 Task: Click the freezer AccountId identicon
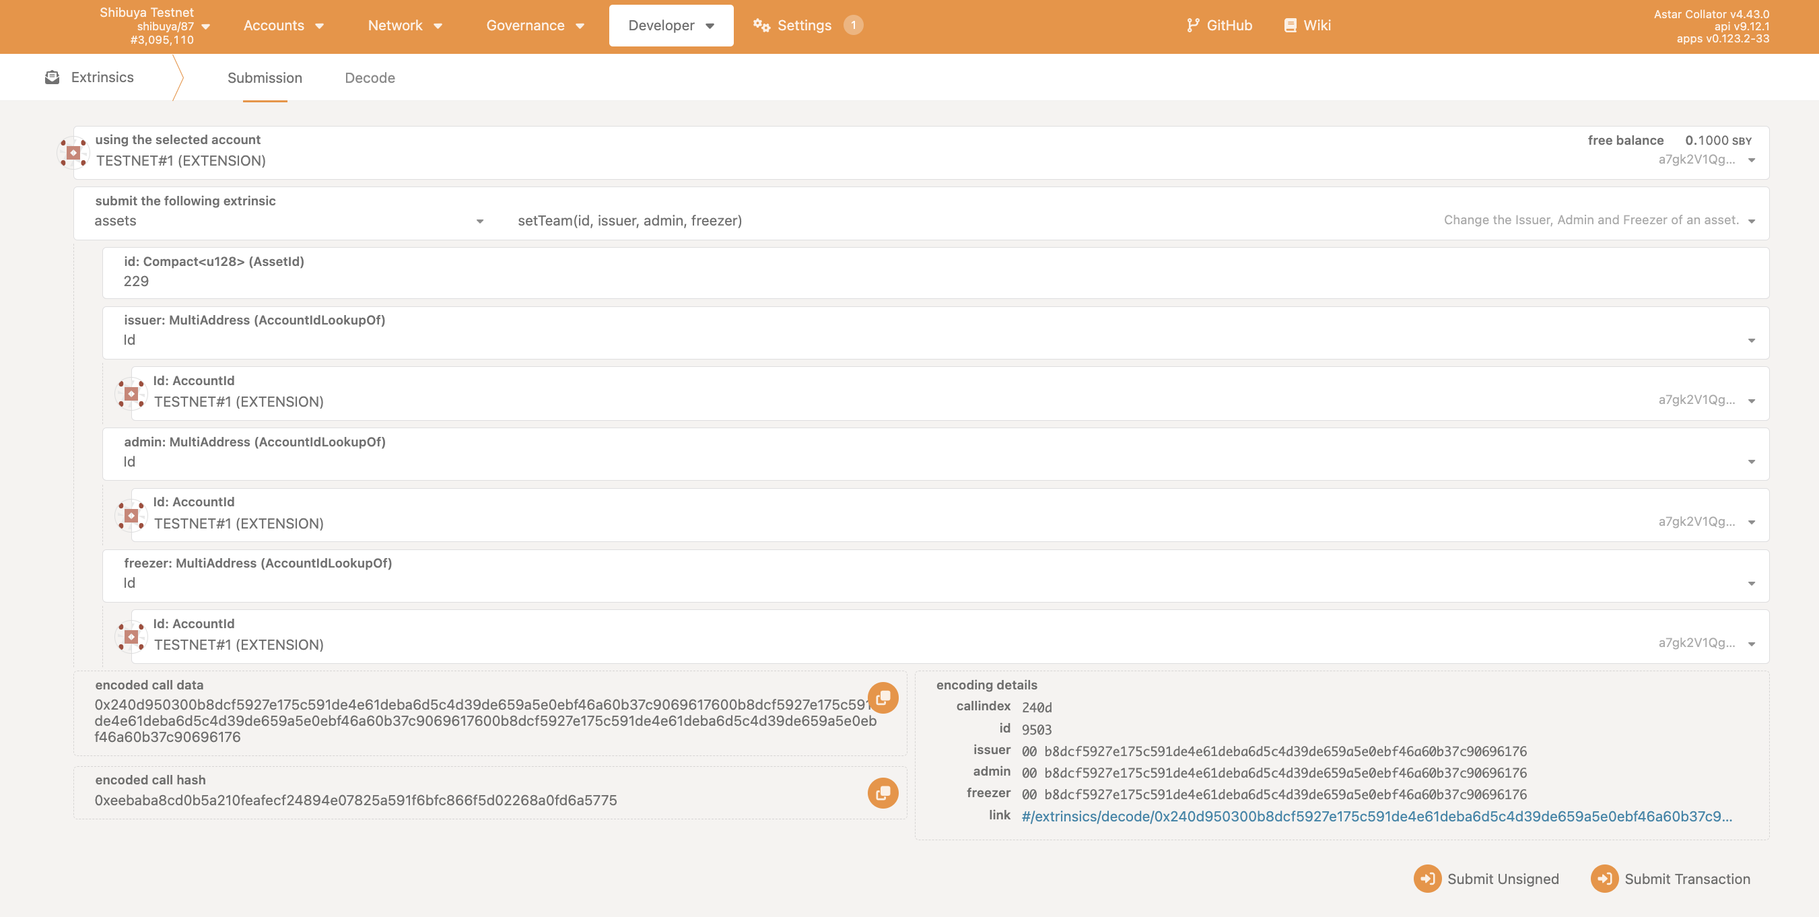click(131, 636)
